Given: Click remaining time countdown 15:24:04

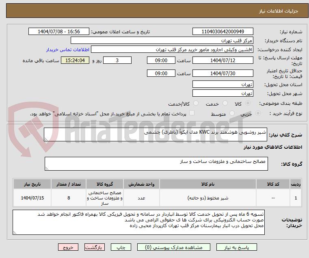Looking at the screenshot, I should coord(75,61).
